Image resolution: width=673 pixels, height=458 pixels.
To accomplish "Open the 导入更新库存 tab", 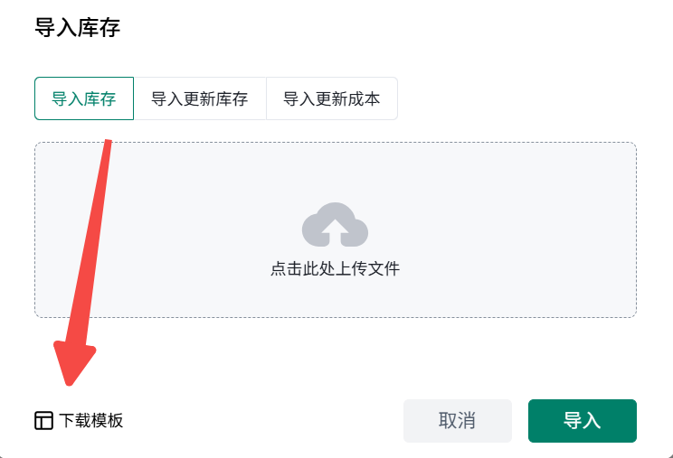I will pyautogui.click(x=199, y=98).
